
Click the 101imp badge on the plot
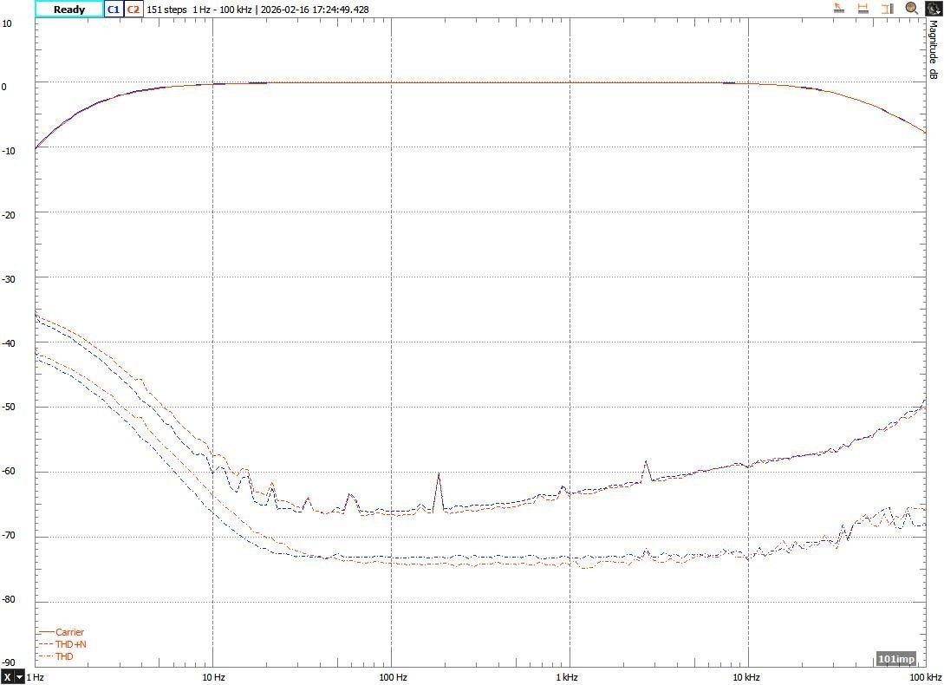pos(895,658)
